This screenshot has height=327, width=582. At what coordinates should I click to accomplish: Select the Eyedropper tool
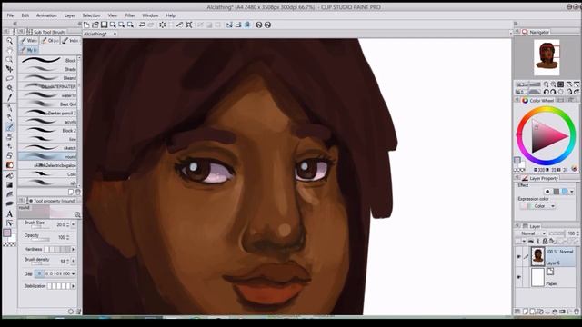(x=10, y=97)
